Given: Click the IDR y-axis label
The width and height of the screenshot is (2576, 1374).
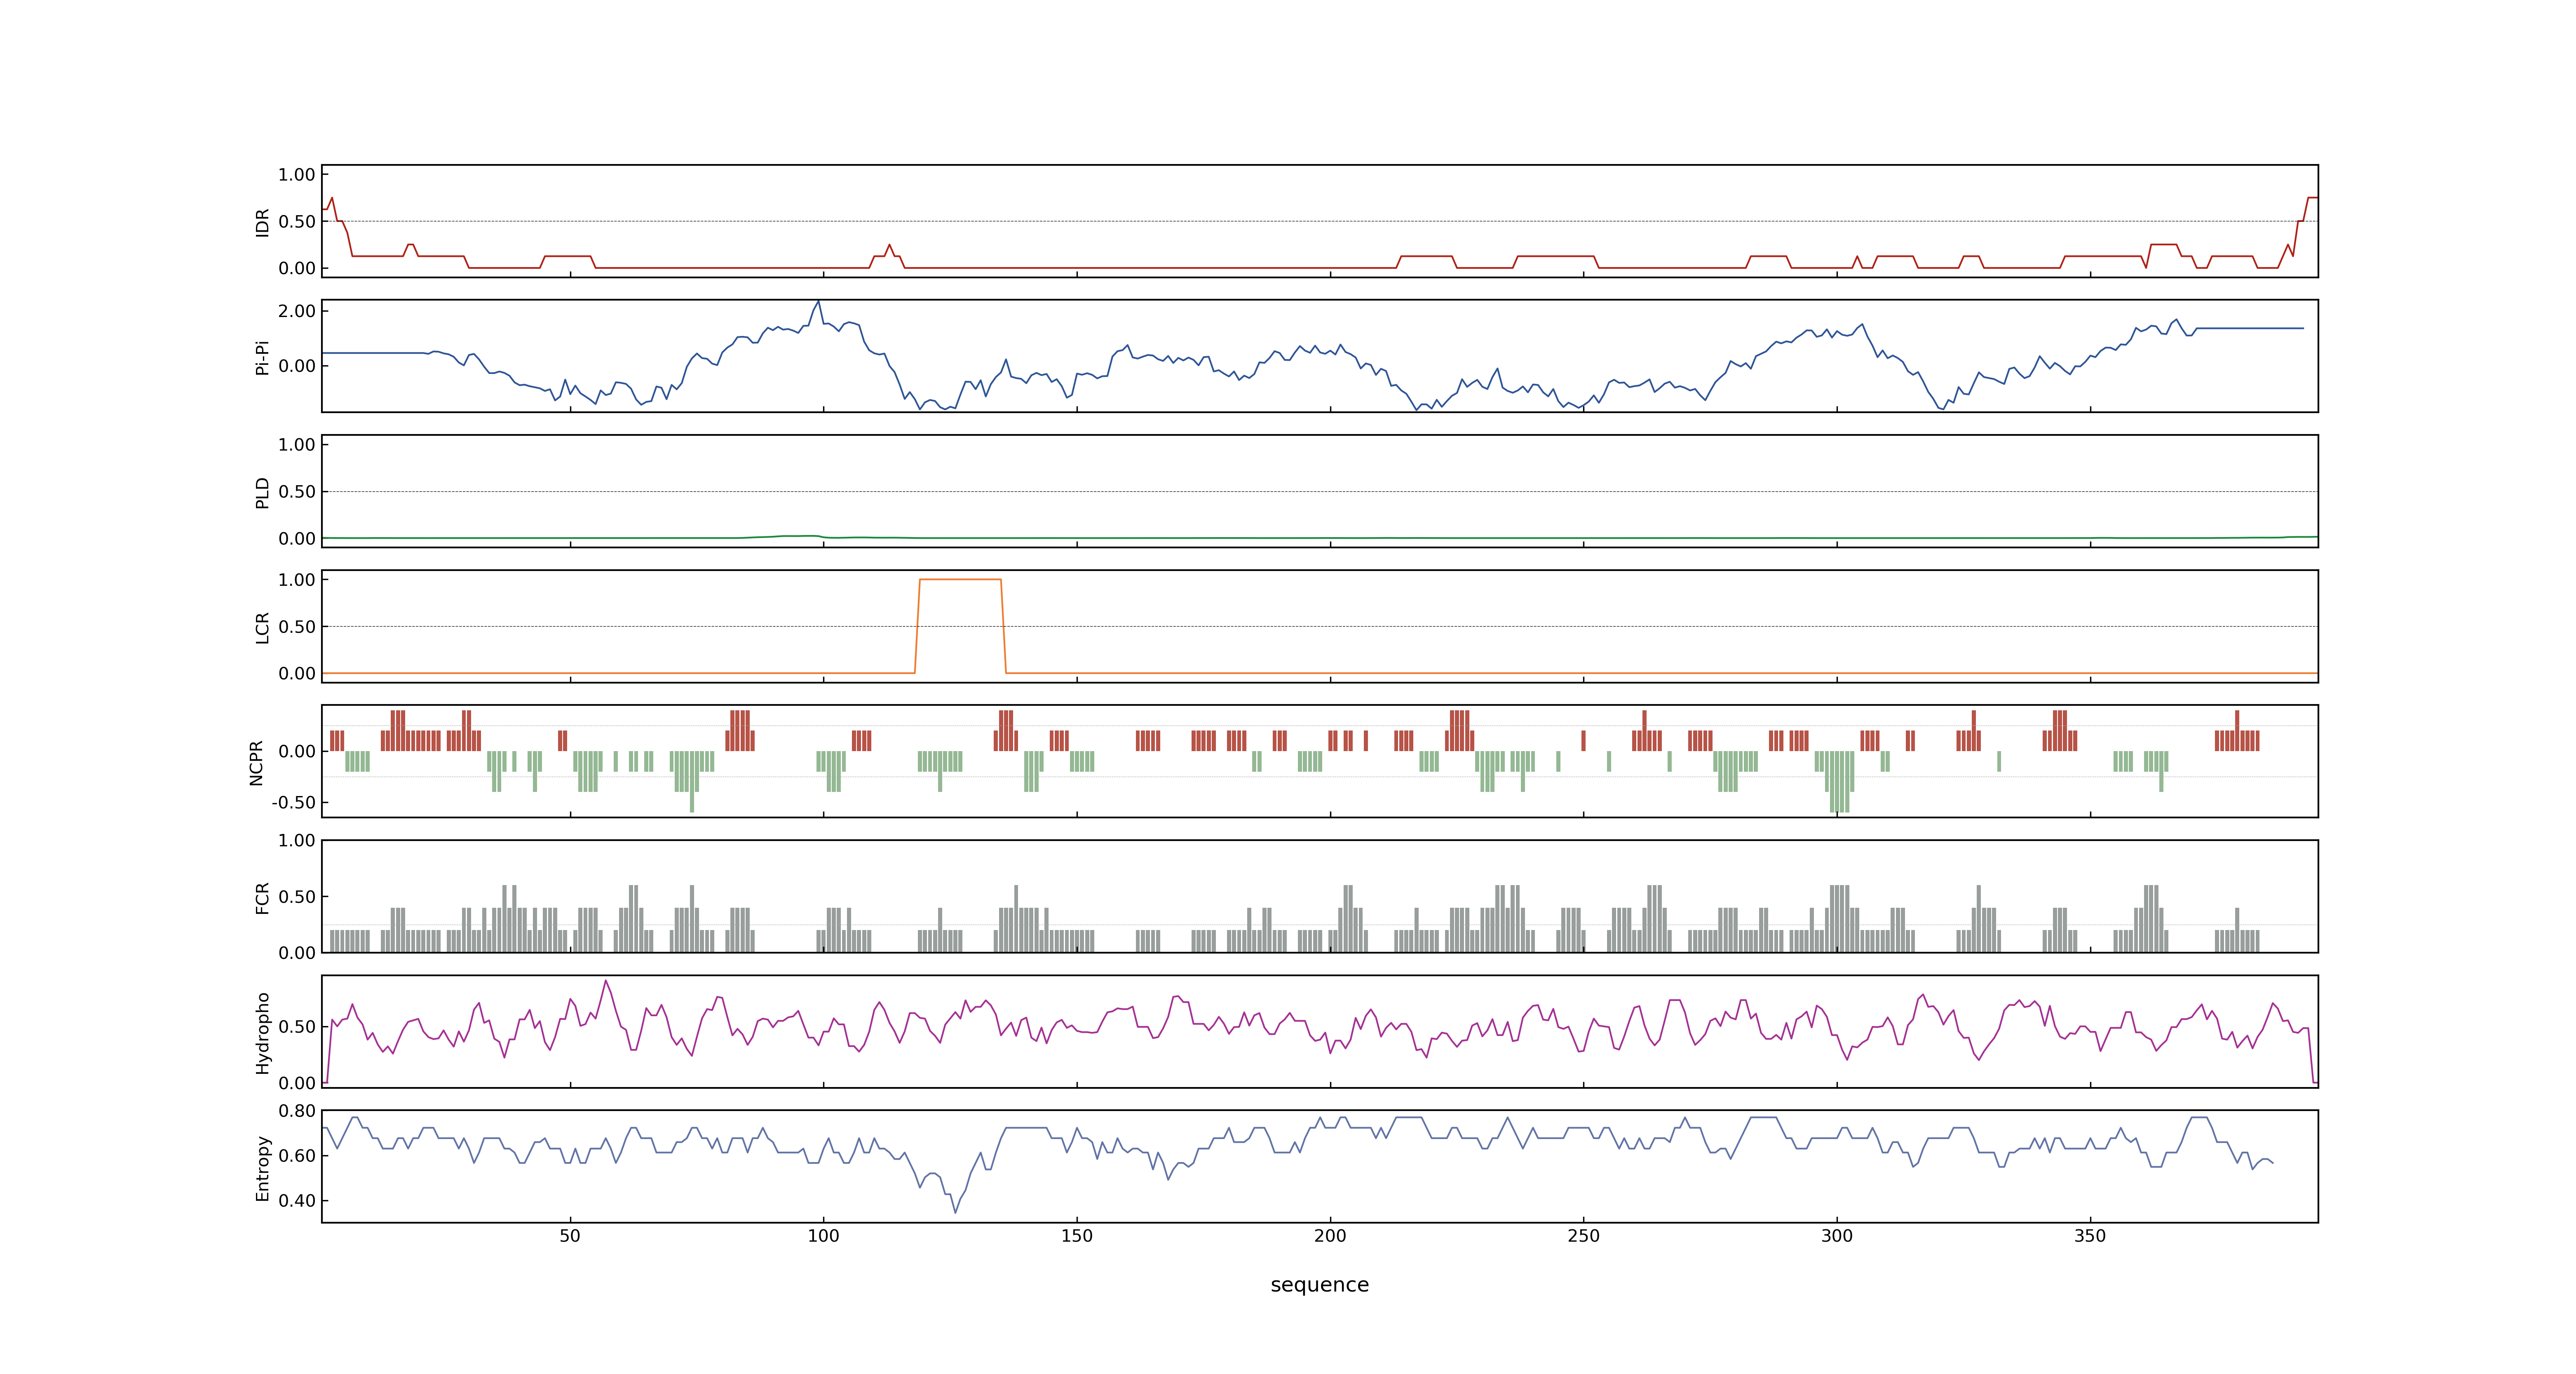Looking at the screenshot, I should point(262,222).
